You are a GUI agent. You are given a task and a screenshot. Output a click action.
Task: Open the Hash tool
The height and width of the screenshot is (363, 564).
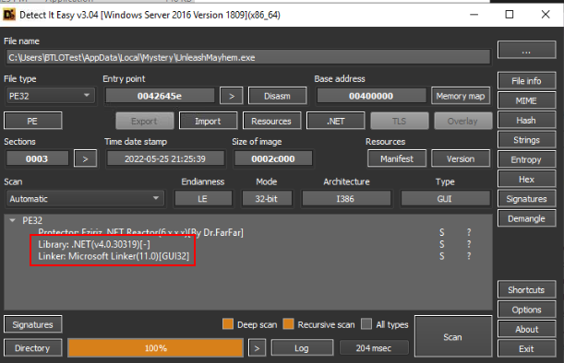point(526,121)
